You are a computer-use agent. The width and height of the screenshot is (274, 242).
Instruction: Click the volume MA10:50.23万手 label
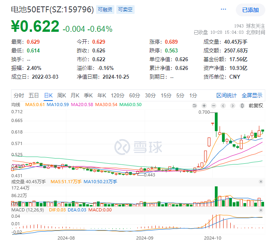[100, 182]
